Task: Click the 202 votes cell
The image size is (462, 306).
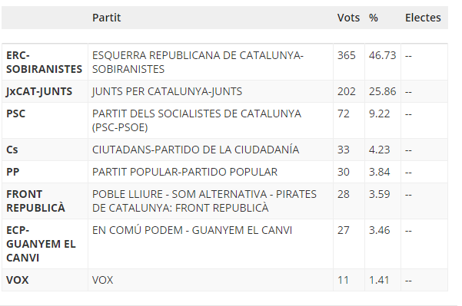Action: (x=347, y=91)
